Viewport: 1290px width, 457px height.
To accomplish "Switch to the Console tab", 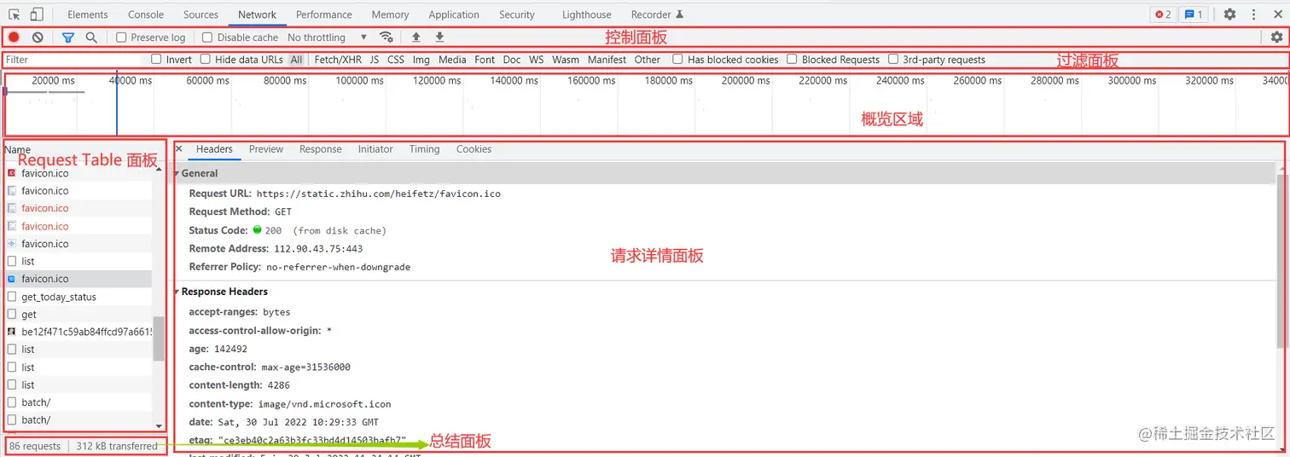I will [x=146, y=14].
